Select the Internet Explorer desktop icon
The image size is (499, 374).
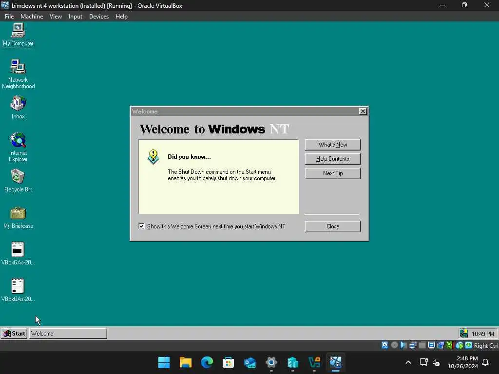point(18,147)
